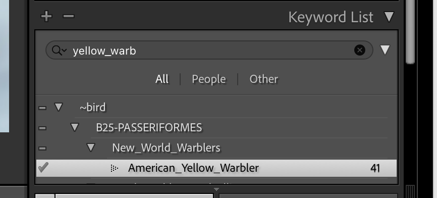Toggle the checkmark on American_Yellow_Warbler
Image resolution: width=437 pixels, height=198 pixels.
pyautogui.click(x=43, y=167)
